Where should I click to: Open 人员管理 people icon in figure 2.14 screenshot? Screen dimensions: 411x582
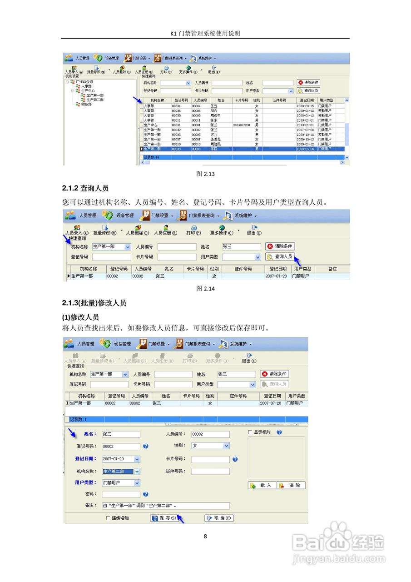click(x=69, y=215)
